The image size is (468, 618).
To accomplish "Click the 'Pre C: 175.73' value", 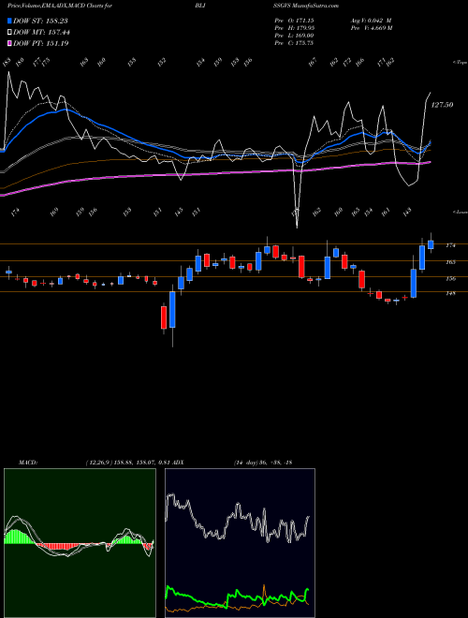I will tap(294, 42).
